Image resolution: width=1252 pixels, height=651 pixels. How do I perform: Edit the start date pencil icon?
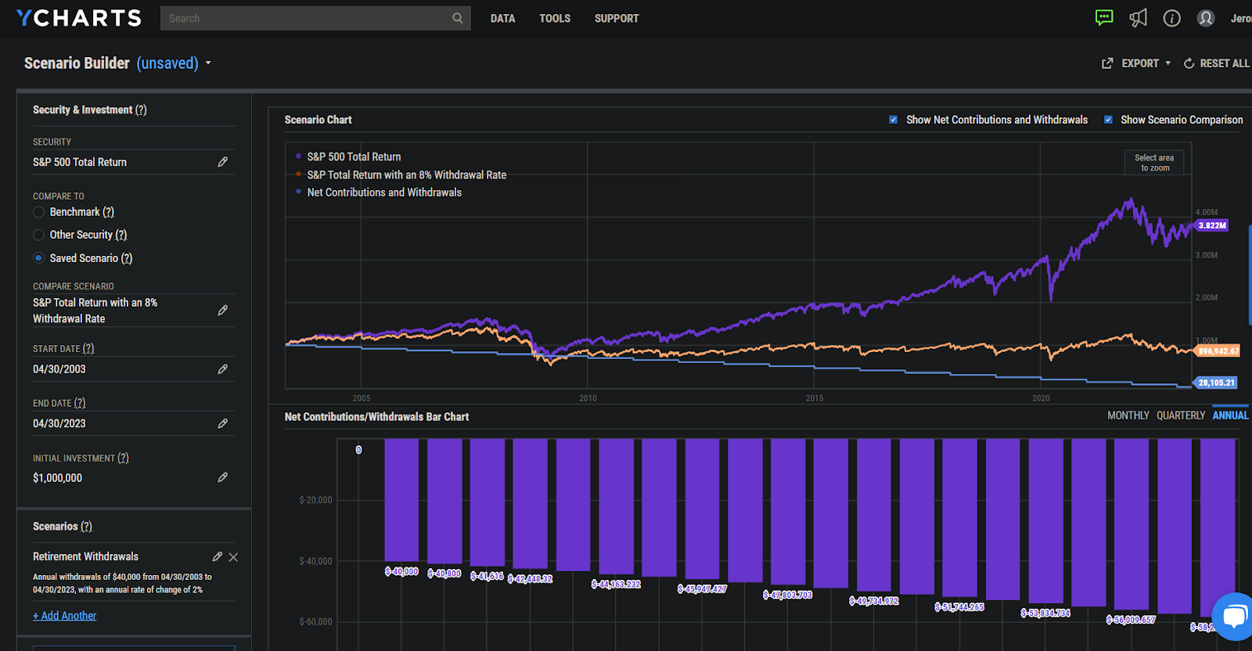coord(222,369)
